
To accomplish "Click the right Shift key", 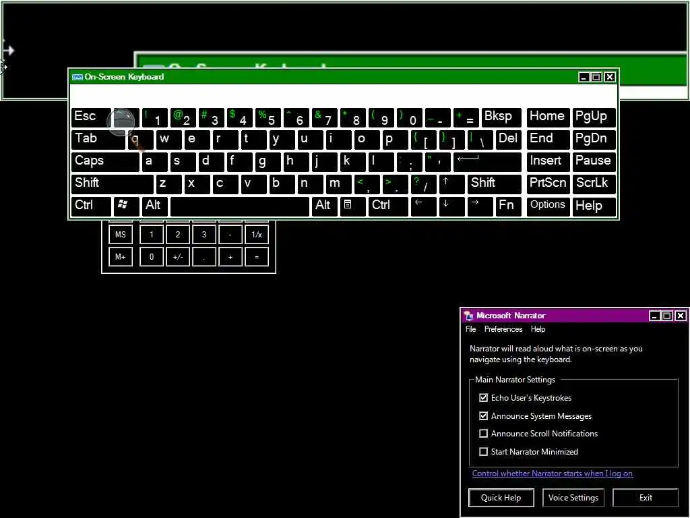I will click(x=495, y=183).
